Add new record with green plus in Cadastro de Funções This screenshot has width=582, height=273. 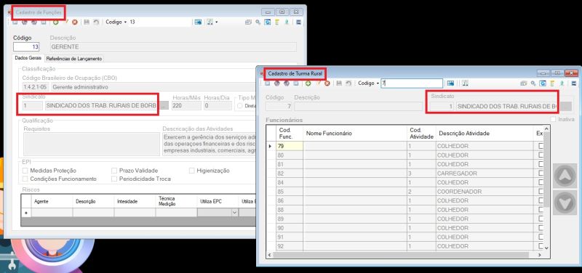click(56, 23)
